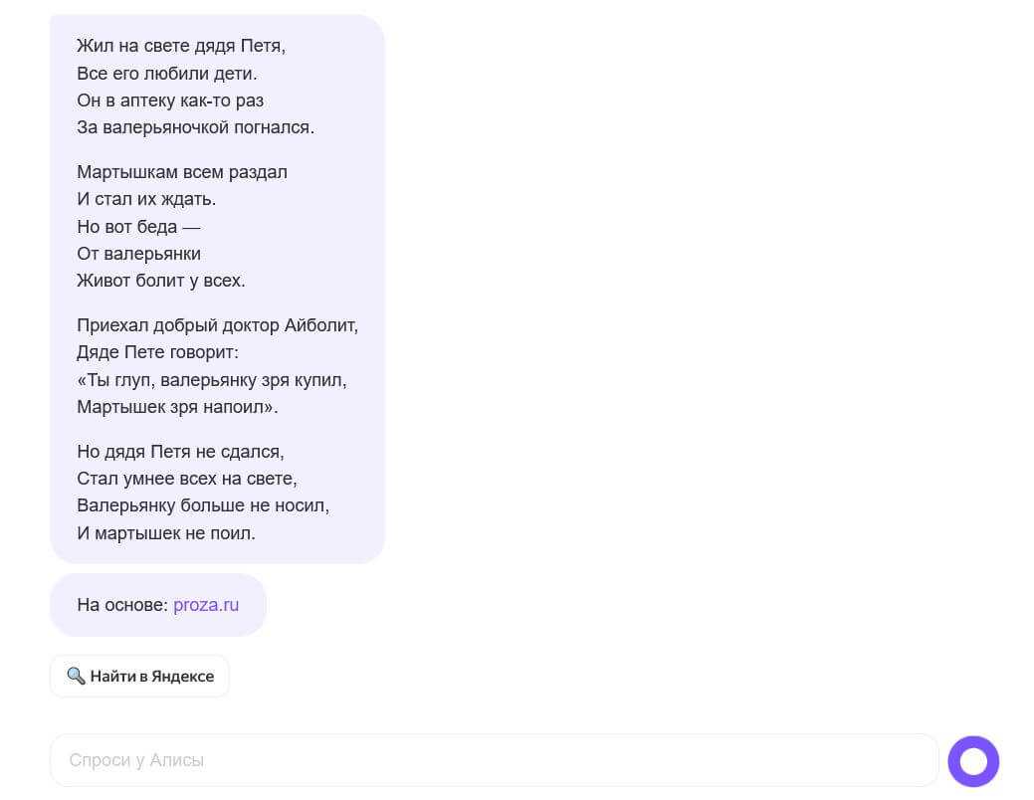Image resolution: width=1034 pixels, height=800 pixels.
Task: Click the line "Все его любили дети."
Action: coord(167,74)
